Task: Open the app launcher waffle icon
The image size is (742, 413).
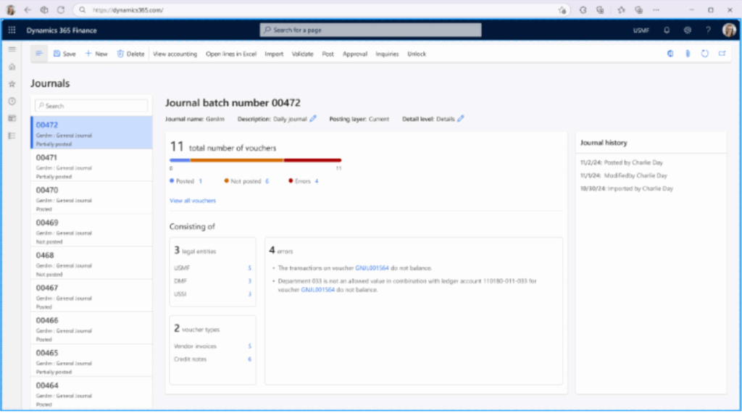Action: click(12, 30)
